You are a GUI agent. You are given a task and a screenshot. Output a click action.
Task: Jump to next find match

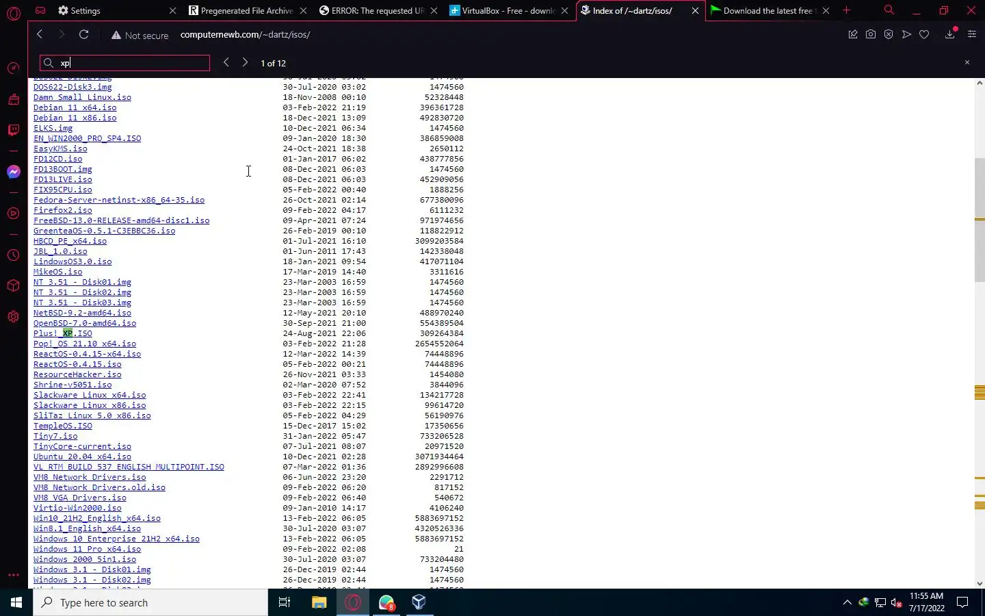pyautogui.click(x=245, y=62)
